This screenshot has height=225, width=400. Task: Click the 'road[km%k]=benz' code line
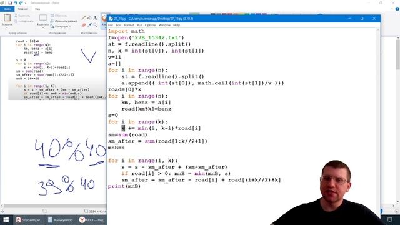click(146, 109)
